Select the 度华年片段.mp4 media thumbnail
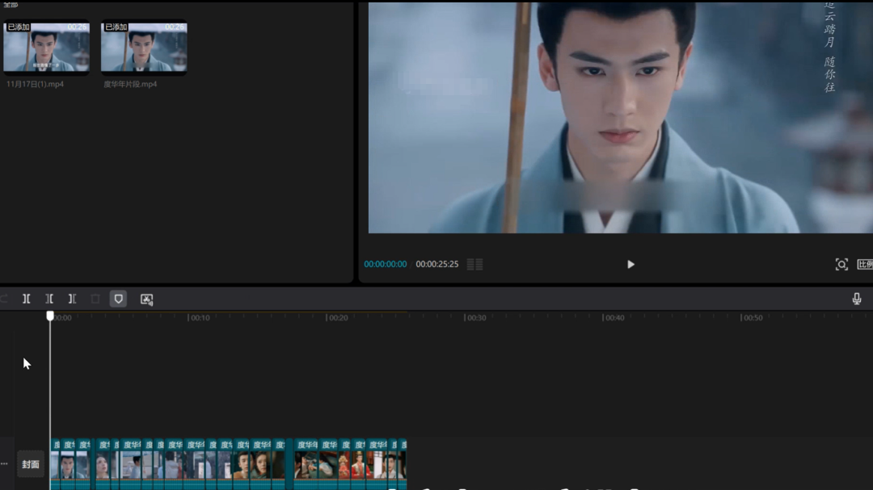This screenshot has height=490, width=873. tap(144, 47)
